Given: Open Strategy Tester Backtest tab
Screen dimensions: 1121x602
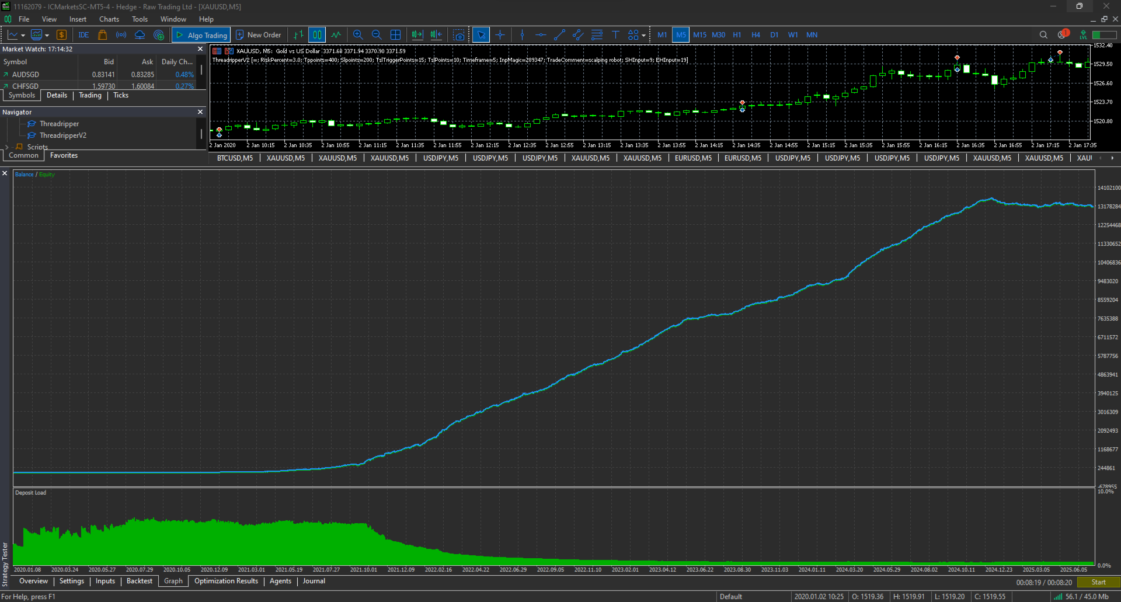Looking at the screenshot, I should click(140, 581).
